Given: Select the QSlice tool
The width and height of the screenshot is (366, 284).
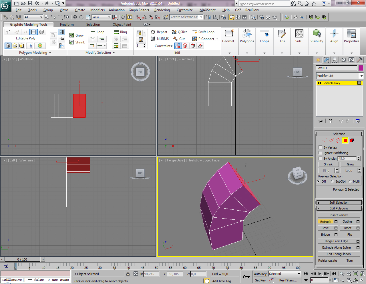Looking at the screenshot, I should pos(180,32).
